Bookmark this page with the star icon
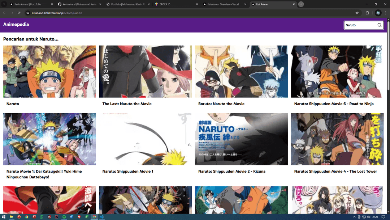The width and height of the screenshot is (390, 220). pyautogui.click(x=357, y=13)
